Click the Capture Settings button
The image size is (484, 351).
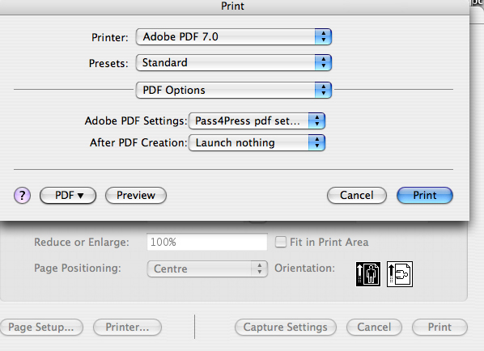pos(286,328)
